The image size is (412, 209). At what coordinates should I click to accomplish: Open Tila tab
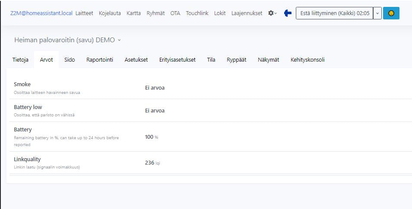pos(211,60)
